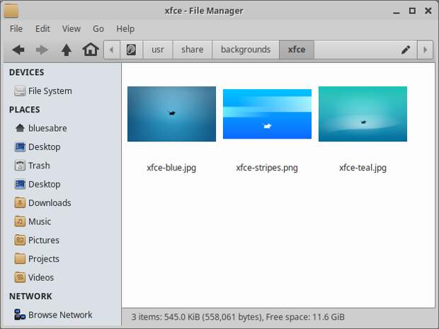
Task: Open the Help menu
Action: pos(125,28)
